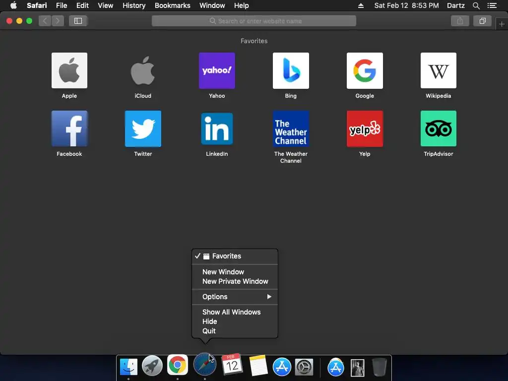Open Finder from the Dock
This screenshot has width=508, height=381.
pos(128,367)
